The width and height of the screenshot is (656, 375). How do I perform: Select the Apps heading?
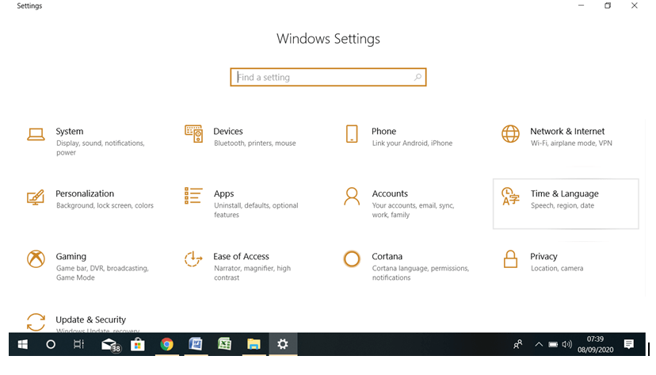coord(224,193)
